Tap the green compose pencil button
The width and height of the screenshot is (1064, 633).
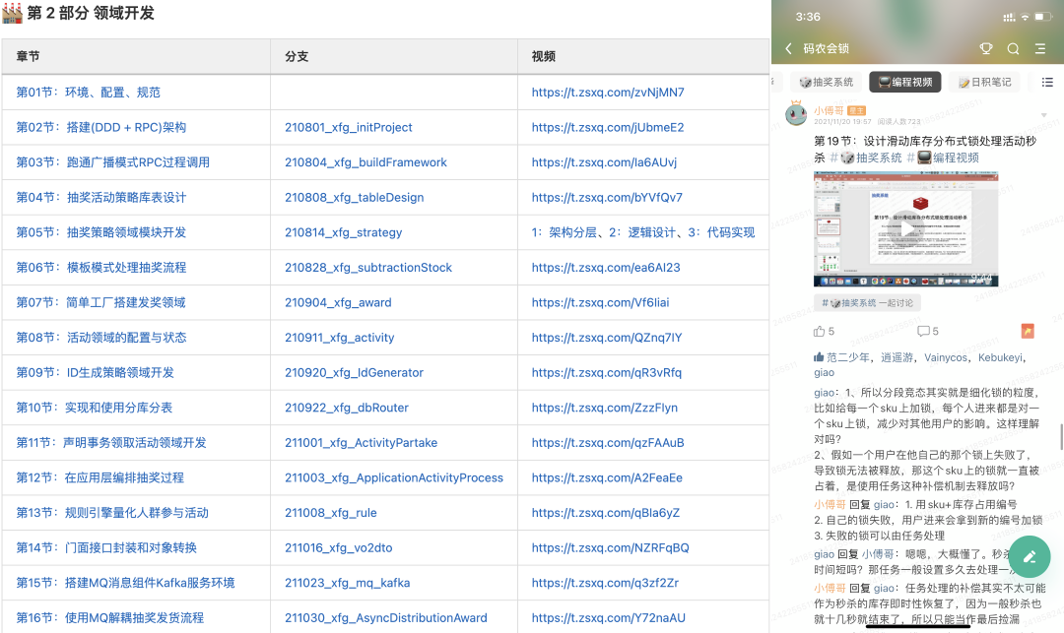1030,556
